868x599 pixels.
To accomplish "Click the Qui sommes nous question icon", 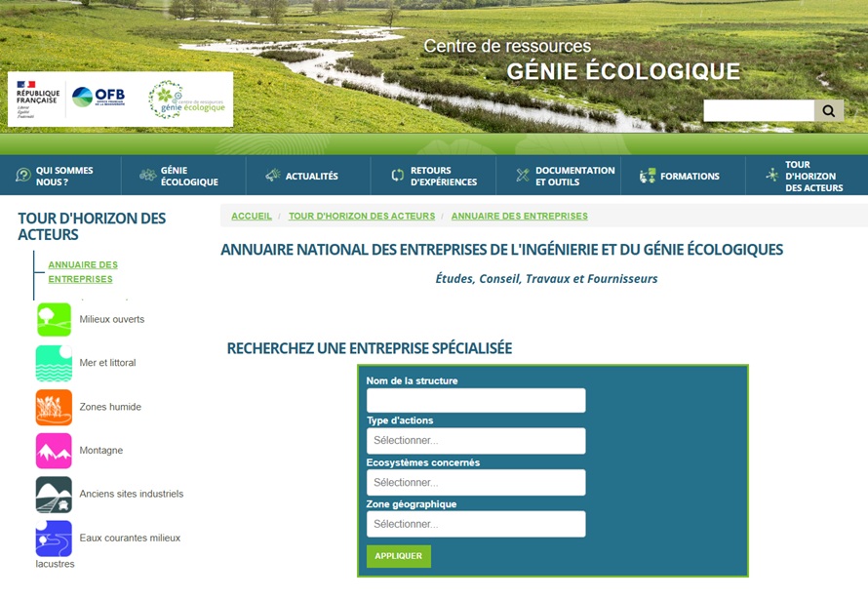I will (23, 176).
